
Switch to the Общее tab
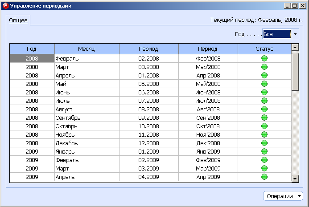coord(18,20)
